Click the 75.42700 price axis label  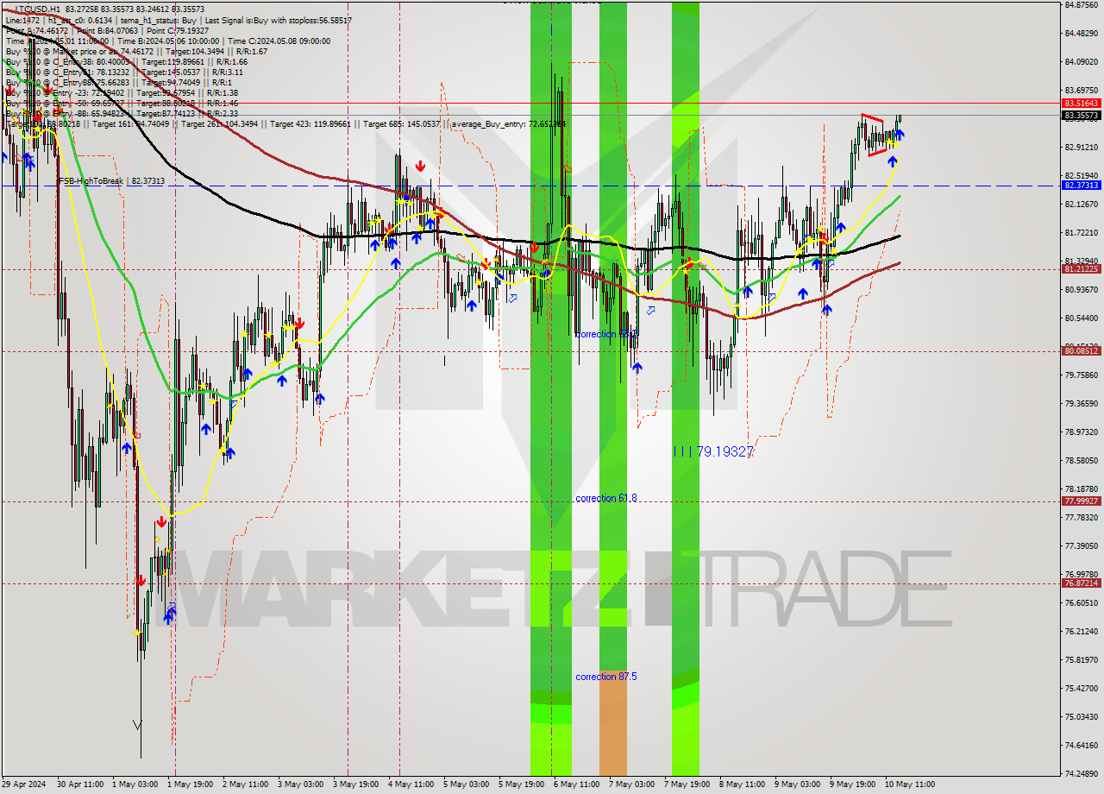[1082, 688]
